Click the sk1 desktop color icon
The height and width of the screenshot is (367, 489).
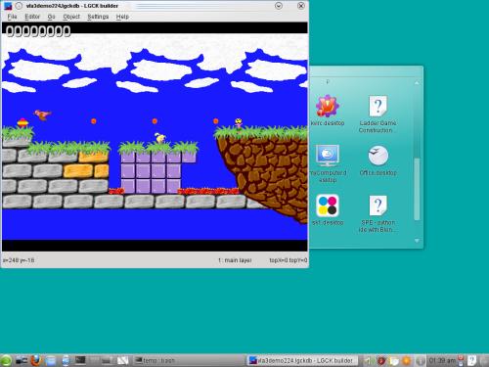click(x=328, y=206)
